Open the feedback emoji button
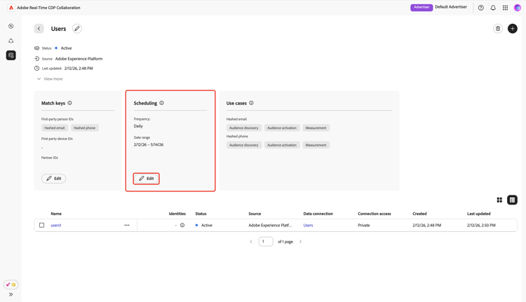 point(11,284)
